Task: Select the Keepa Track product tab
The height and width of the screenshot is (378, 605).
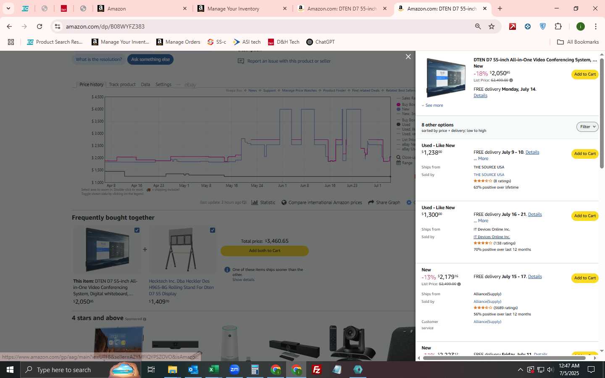Action: (x=122, y=84)
